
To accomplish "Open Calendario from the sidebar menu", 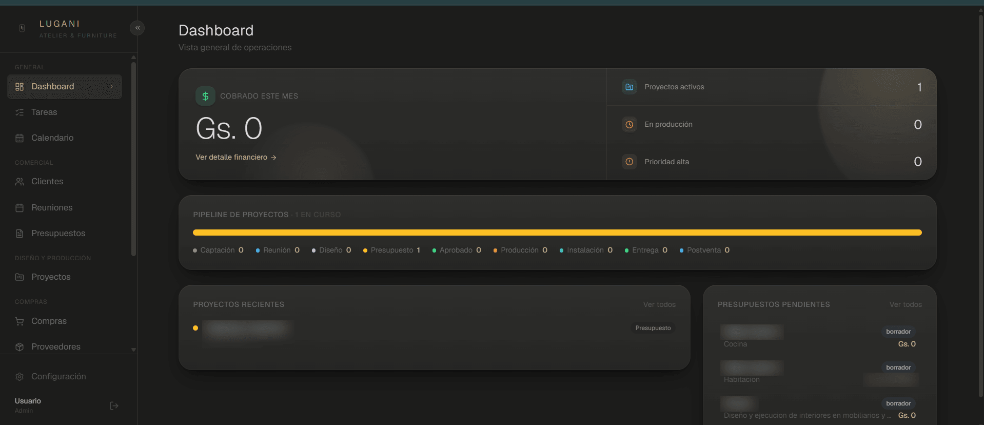I will click(65, 138).
